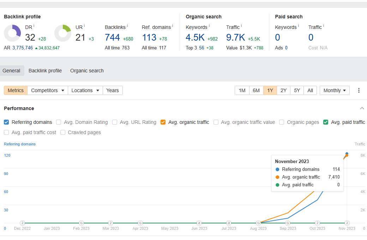
Task: Click the DR info icon
Action: (x=34, y=25)
